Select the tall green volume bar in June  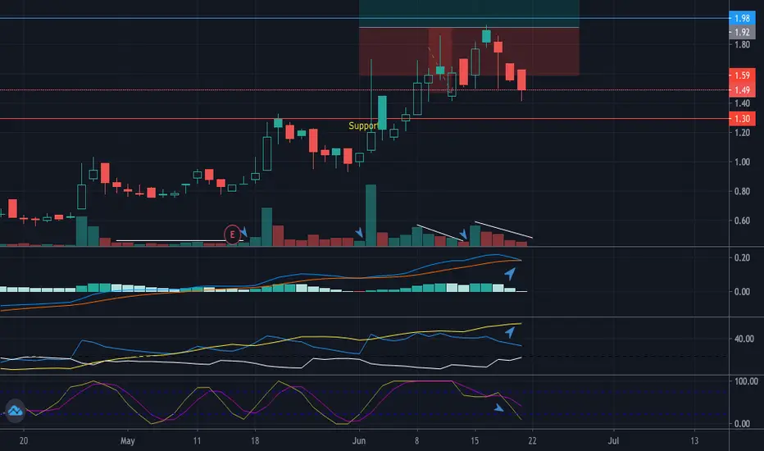[x=371, y=215]
